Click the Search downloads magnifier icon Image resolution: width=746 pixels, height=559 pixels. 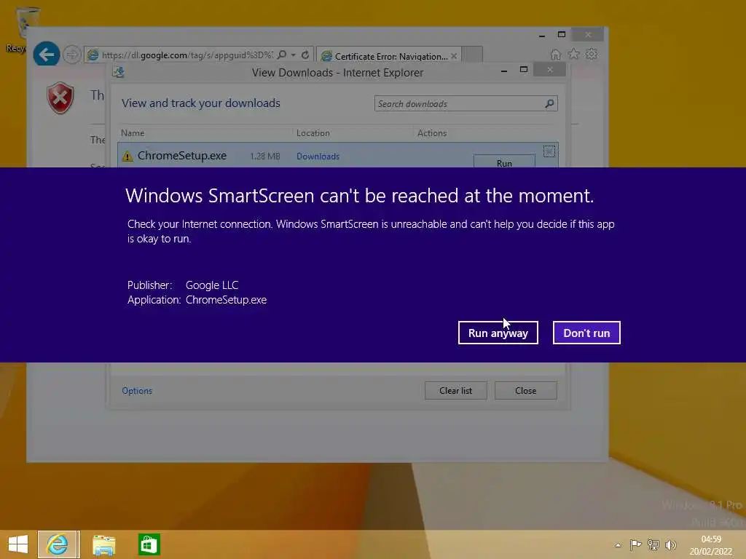pos(549,103)
